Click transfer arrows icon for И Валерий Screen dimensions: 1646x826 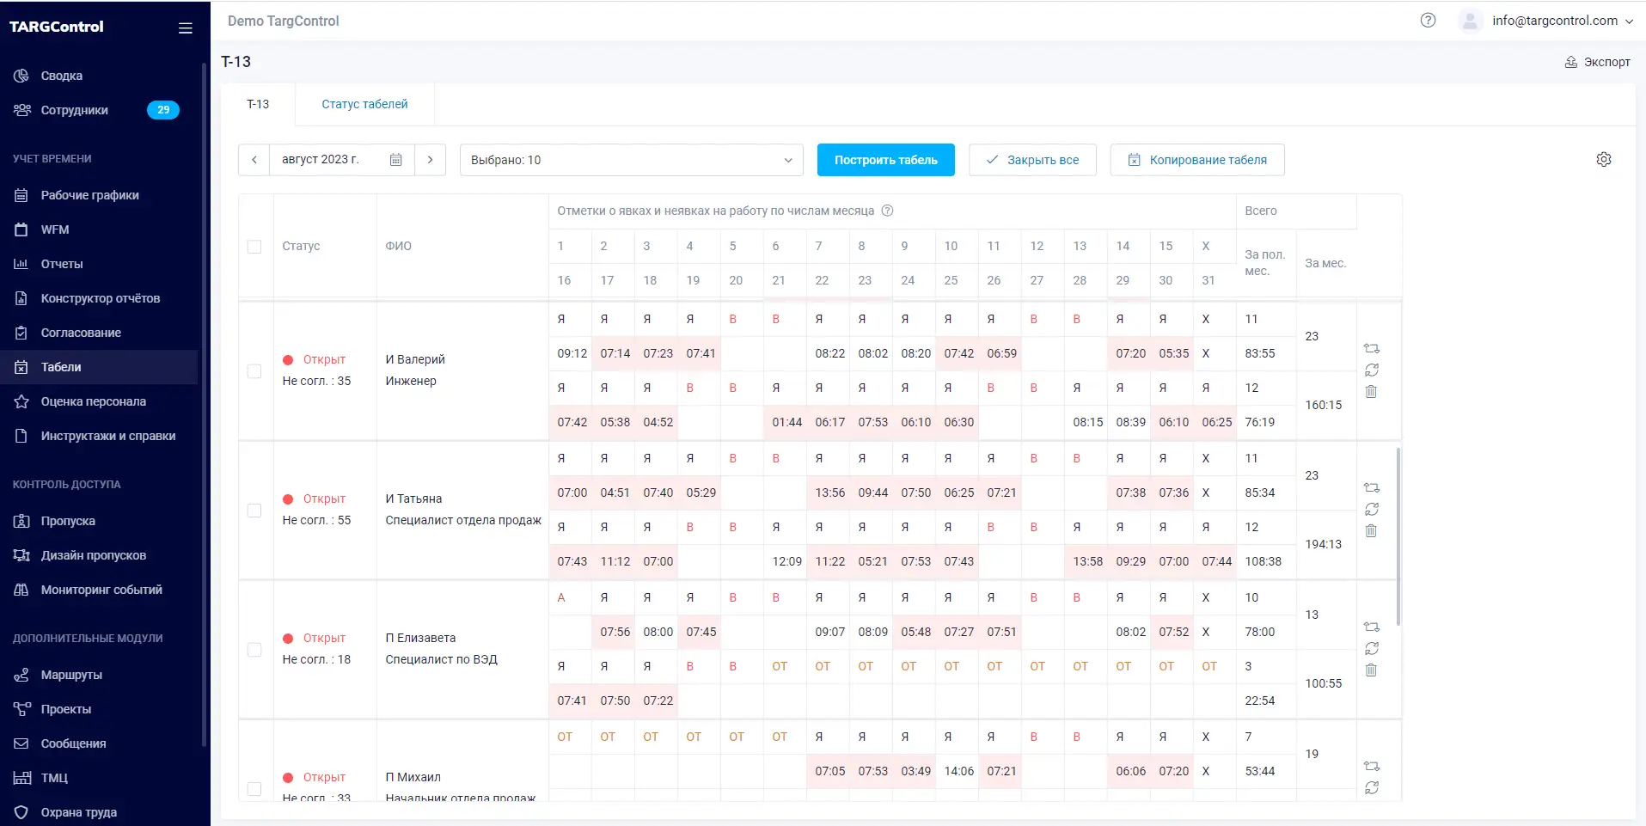point(1372,348)
